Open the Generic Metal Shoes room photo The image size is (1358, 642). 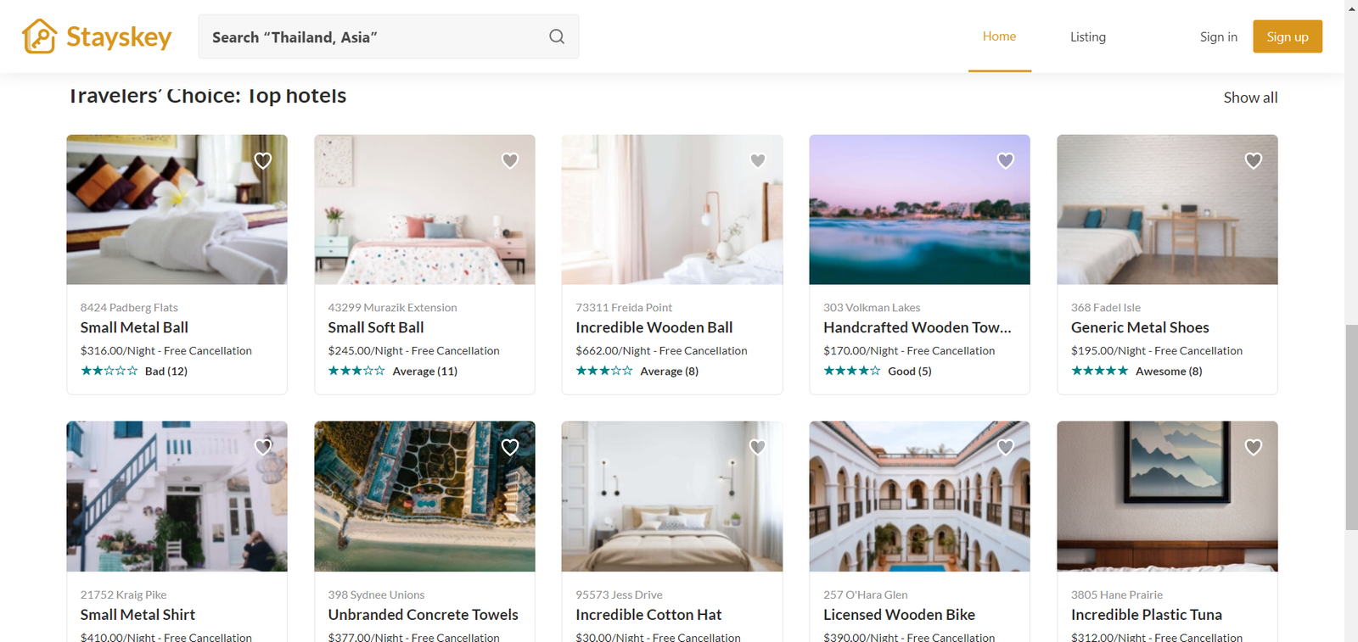(x=1167, y=209)
